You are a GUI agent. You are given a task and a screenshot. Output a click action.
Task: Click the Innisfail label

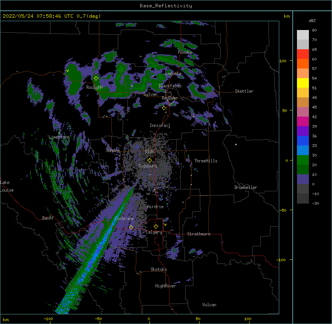coord(160,125)
